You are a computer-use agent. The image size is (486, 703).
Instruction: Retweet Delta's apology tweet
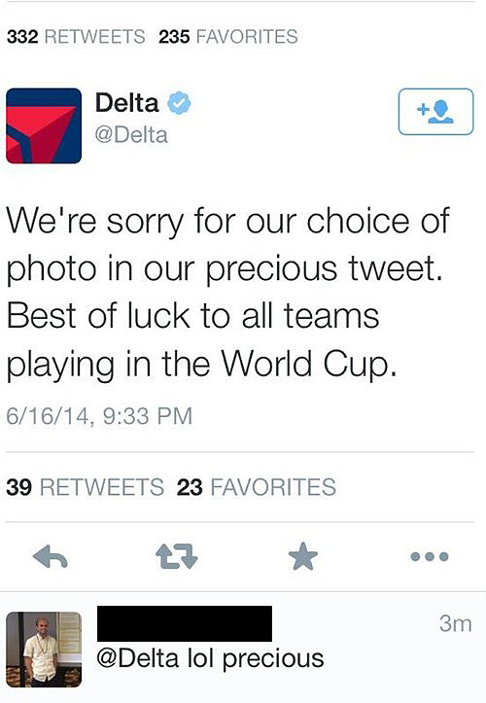176,557
